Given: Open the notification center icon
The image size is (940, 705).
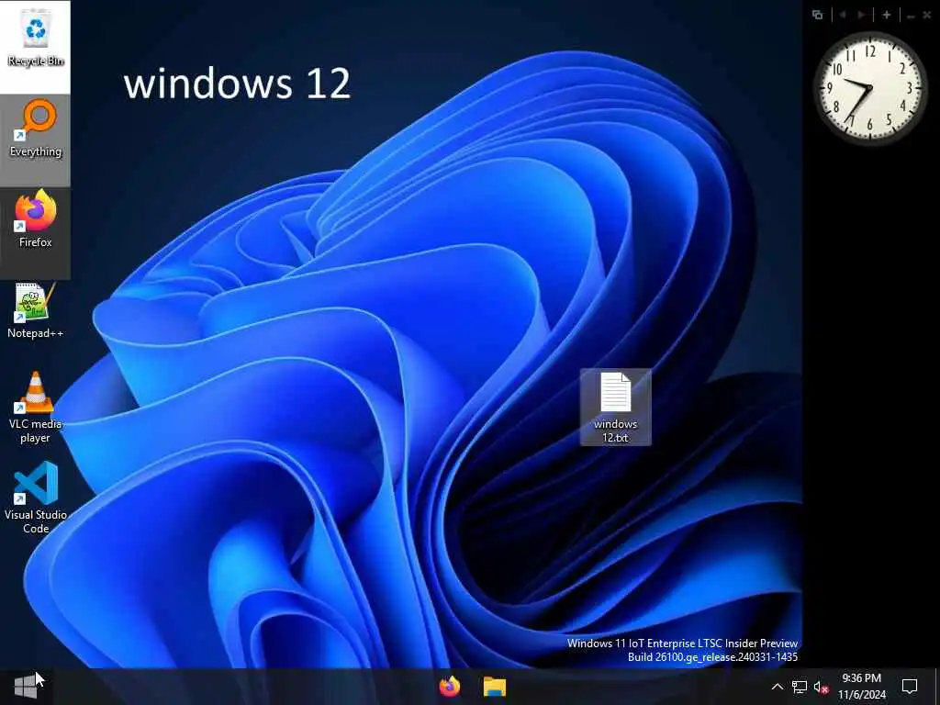Looking at the screenshot, I should point(910,687).
